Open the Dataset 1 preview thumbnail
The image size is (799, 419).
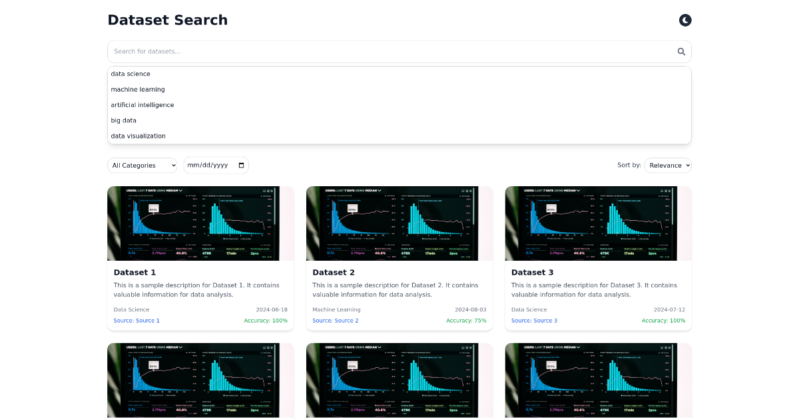[200, 223]
